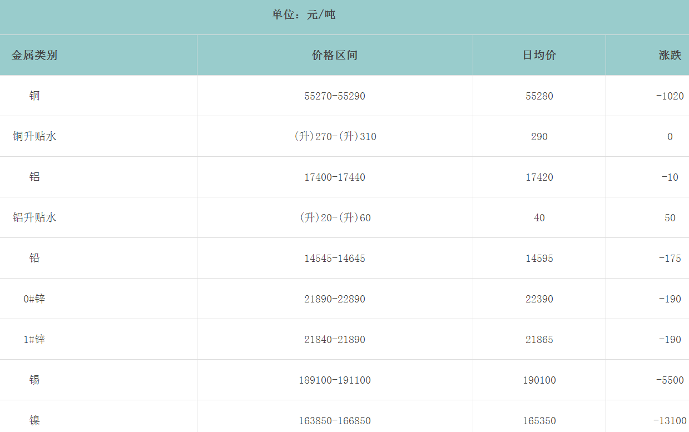The width and height of the screenshot is (689, 432).
Task: Select the 铜升贴水 row label
Action: pyautogui.click(x=34, y=136)
